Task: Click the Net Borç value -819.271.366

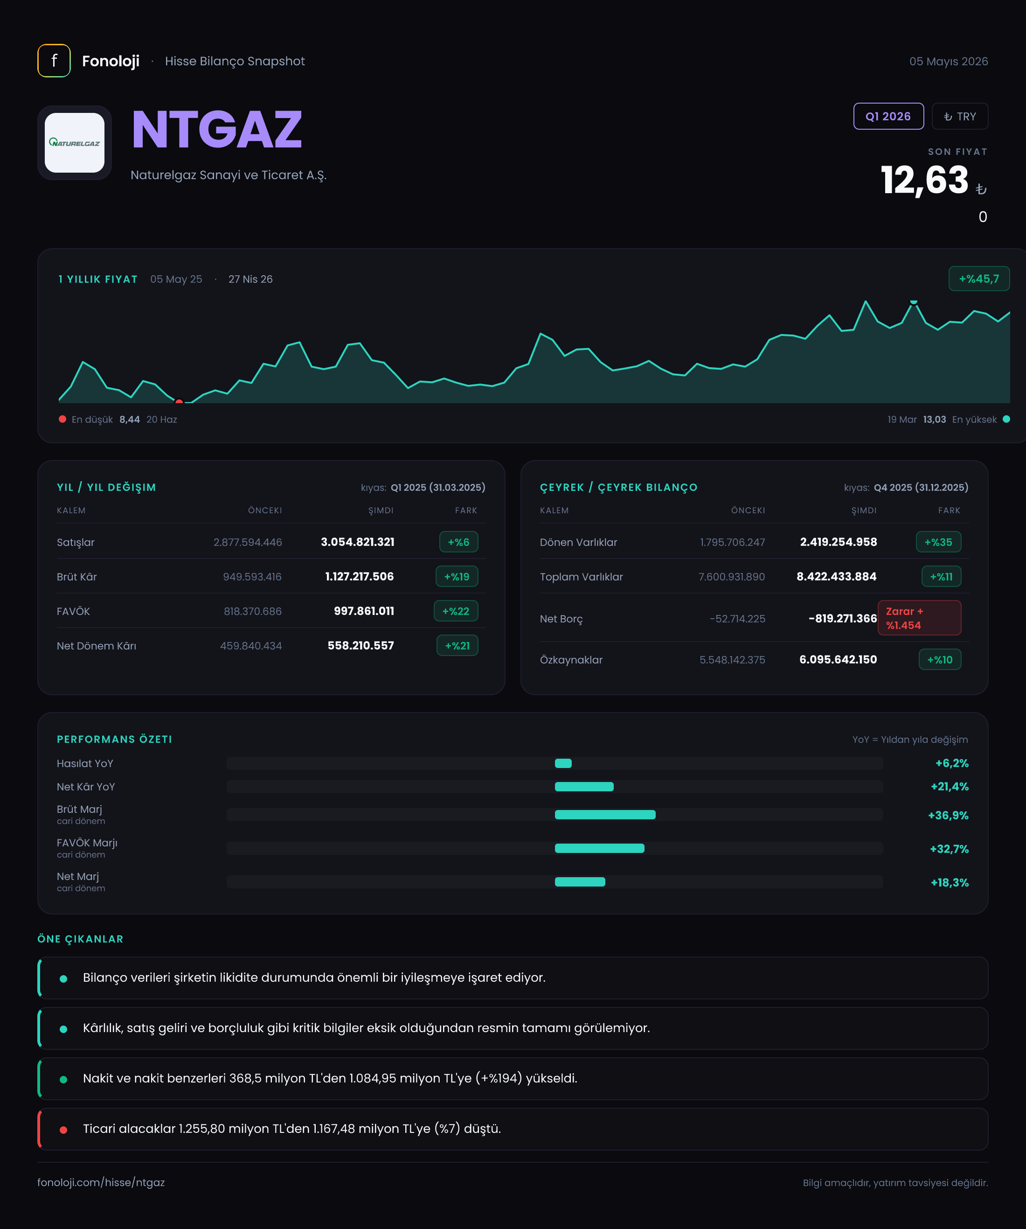Action: click(842, 618)
